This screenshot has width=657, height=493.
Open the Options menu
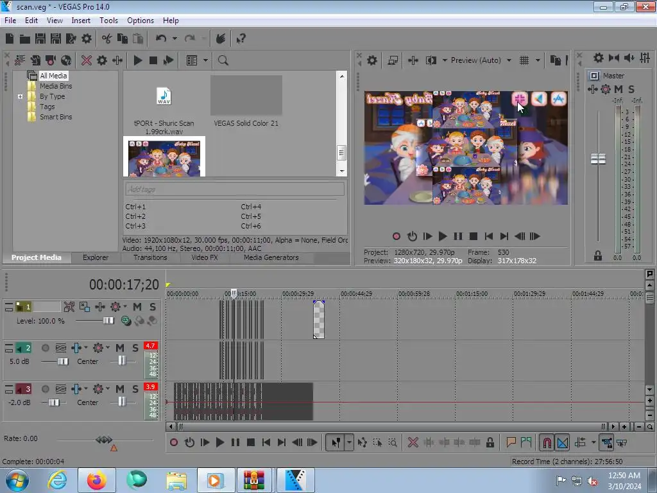[141, 20]
